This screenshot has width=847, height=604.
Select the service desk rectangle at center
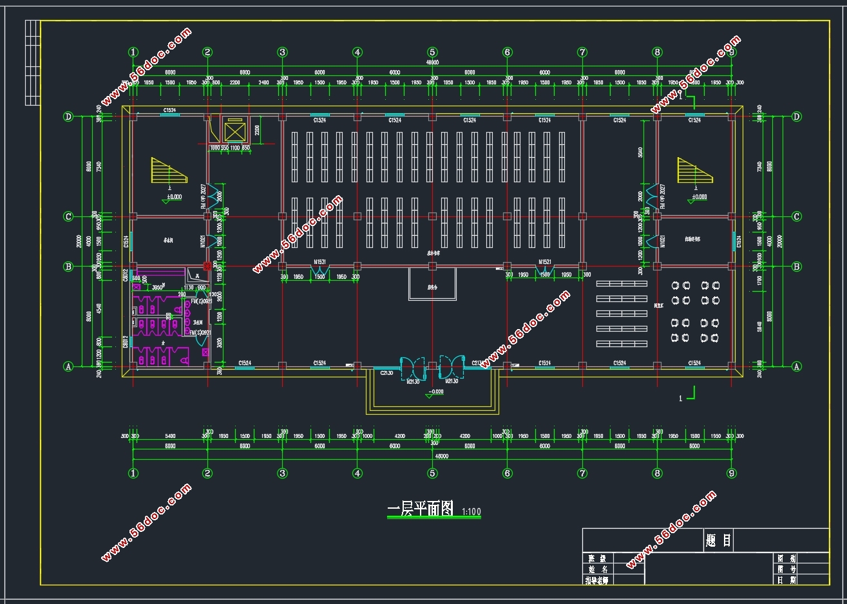[x=432, y=283]
